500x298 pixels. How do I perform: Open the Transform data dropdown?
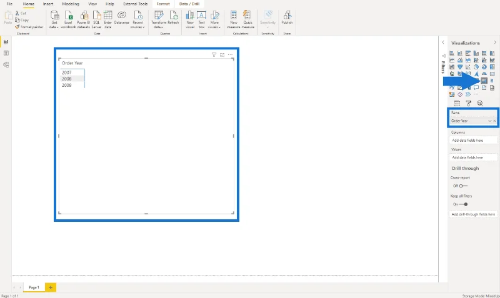pyautogui.click(x=159, y=20)
